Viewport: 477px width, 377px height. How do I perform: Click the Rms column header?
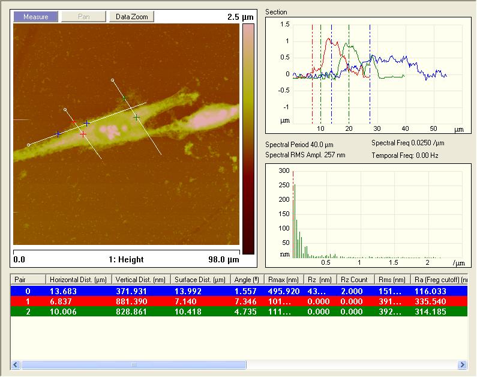click(x=392, y=280)
